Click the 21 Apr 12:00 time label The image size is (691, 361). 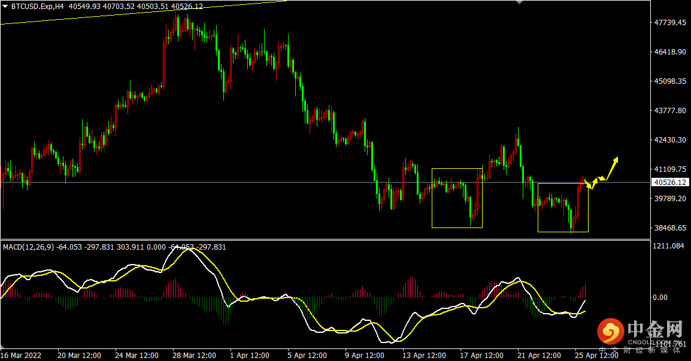point(539,356)
